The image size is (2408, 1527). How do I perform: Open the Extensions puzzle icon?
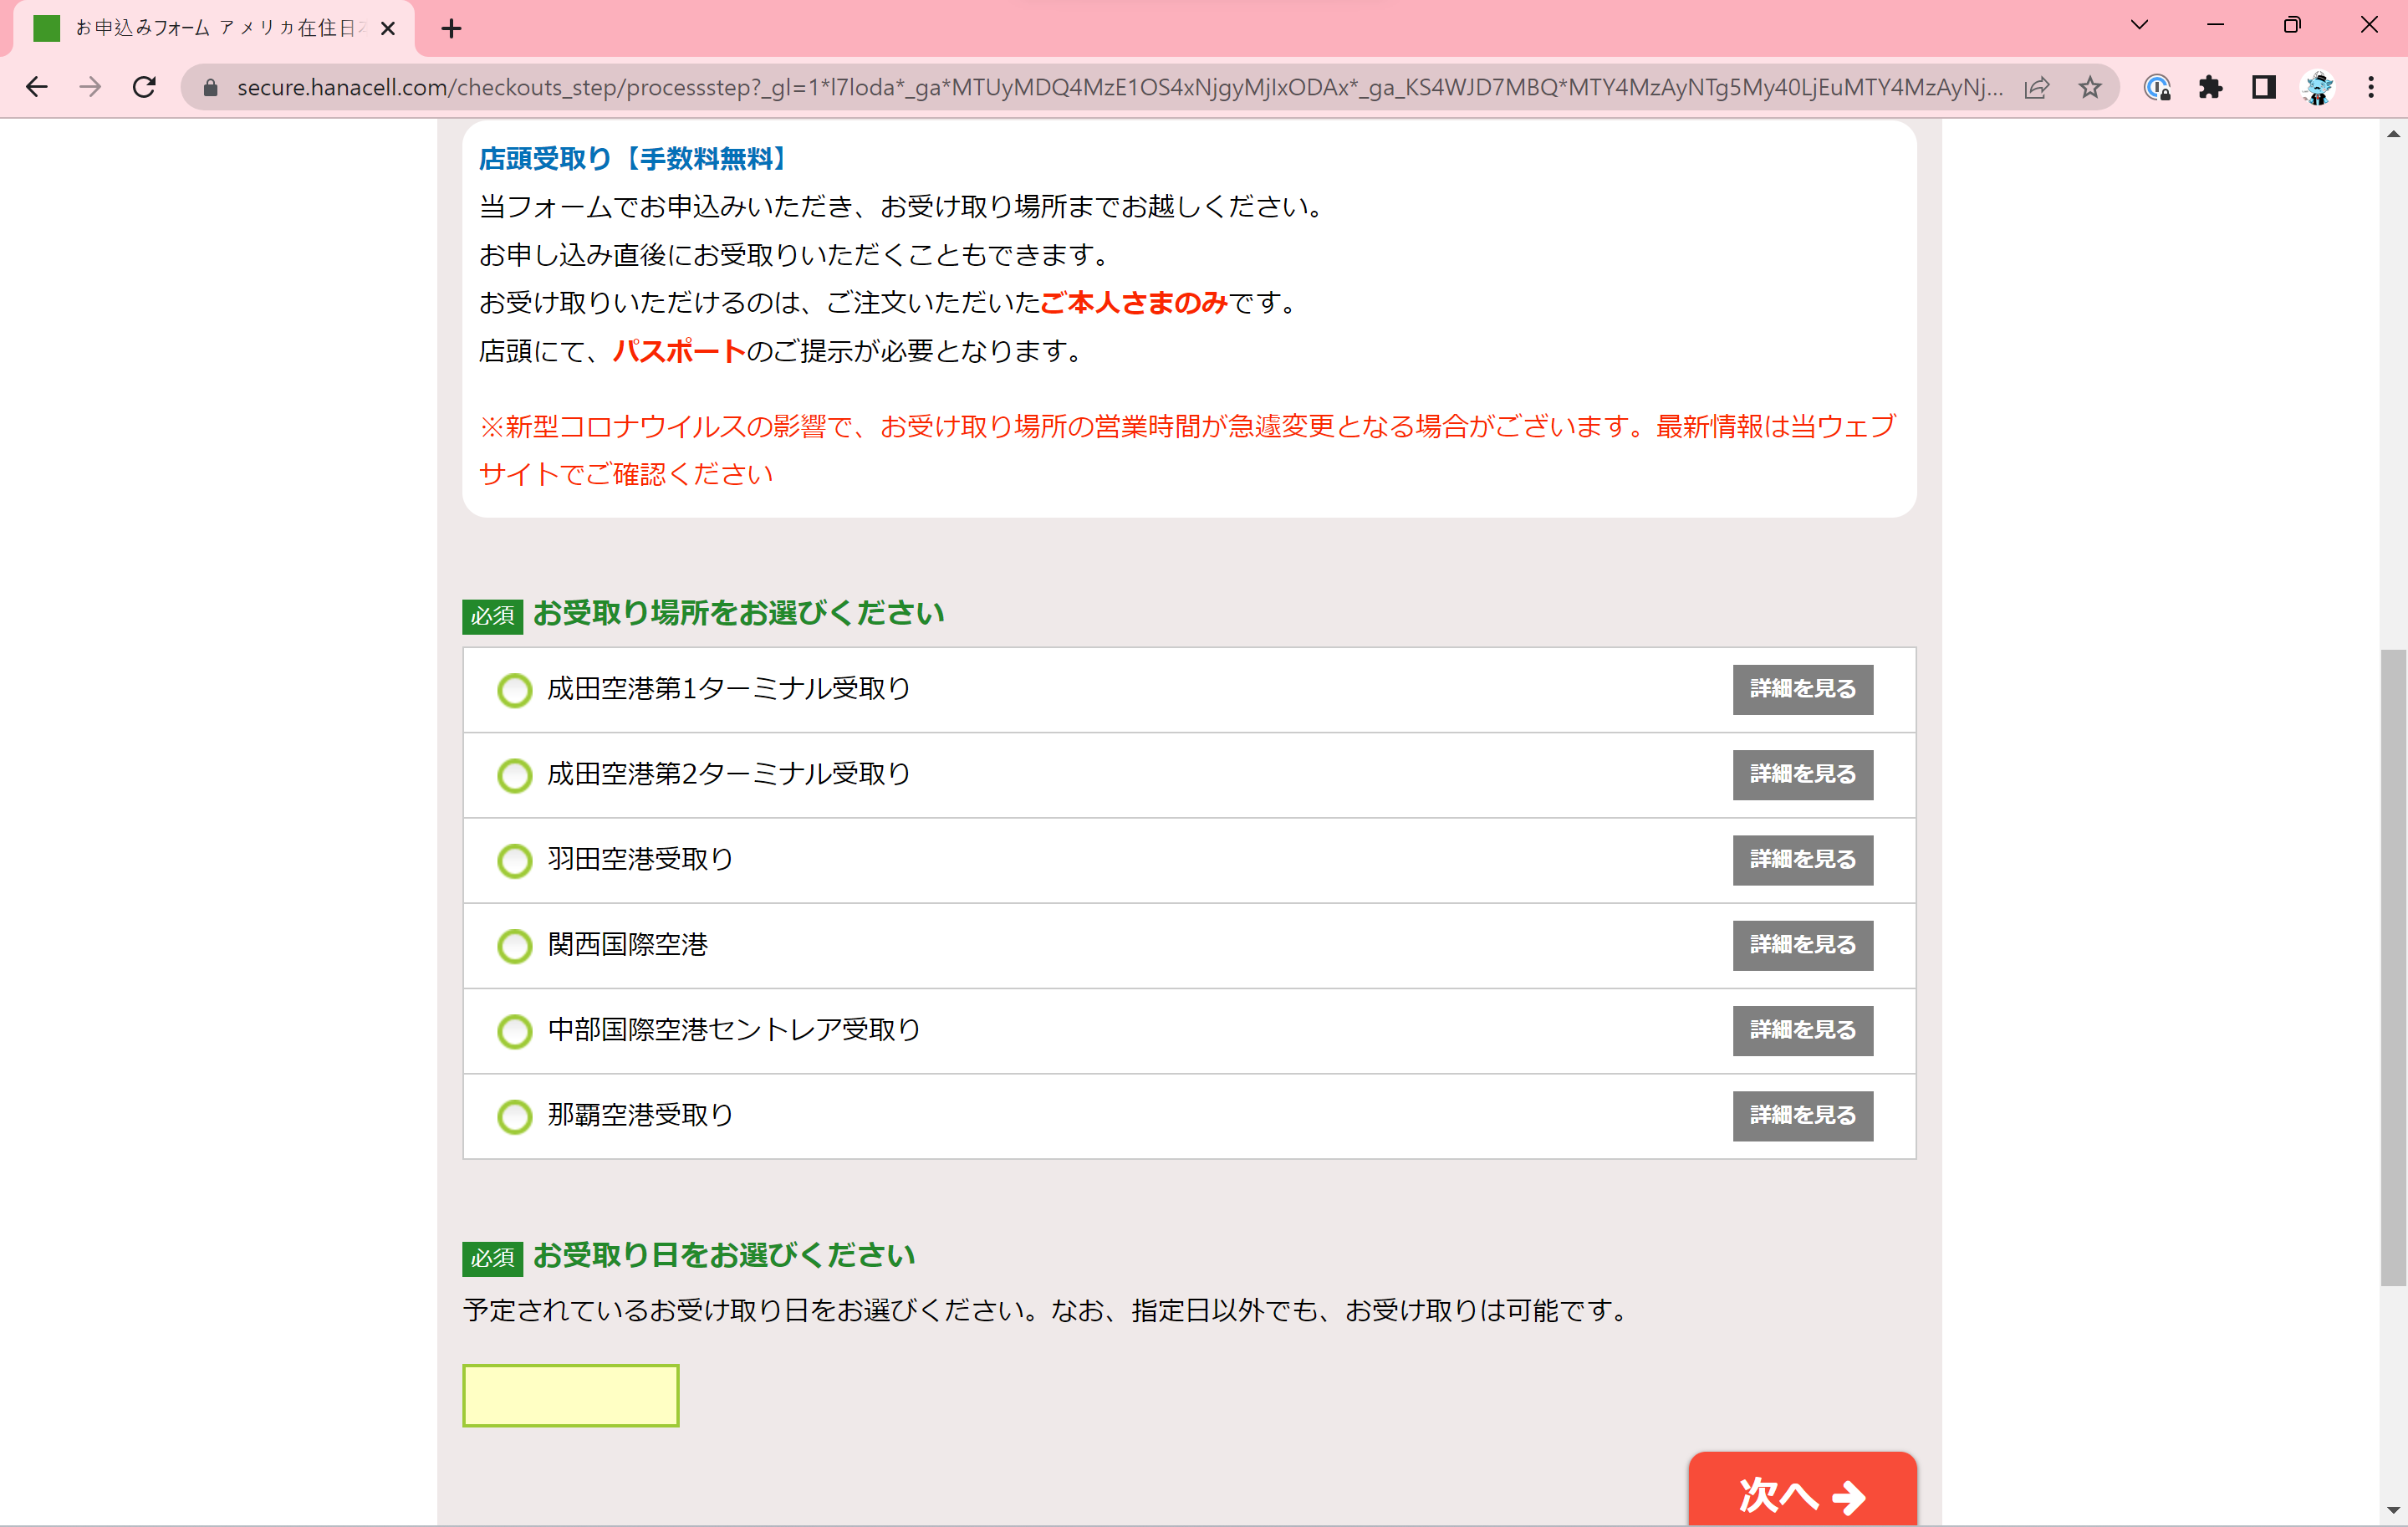[2210, 87]
